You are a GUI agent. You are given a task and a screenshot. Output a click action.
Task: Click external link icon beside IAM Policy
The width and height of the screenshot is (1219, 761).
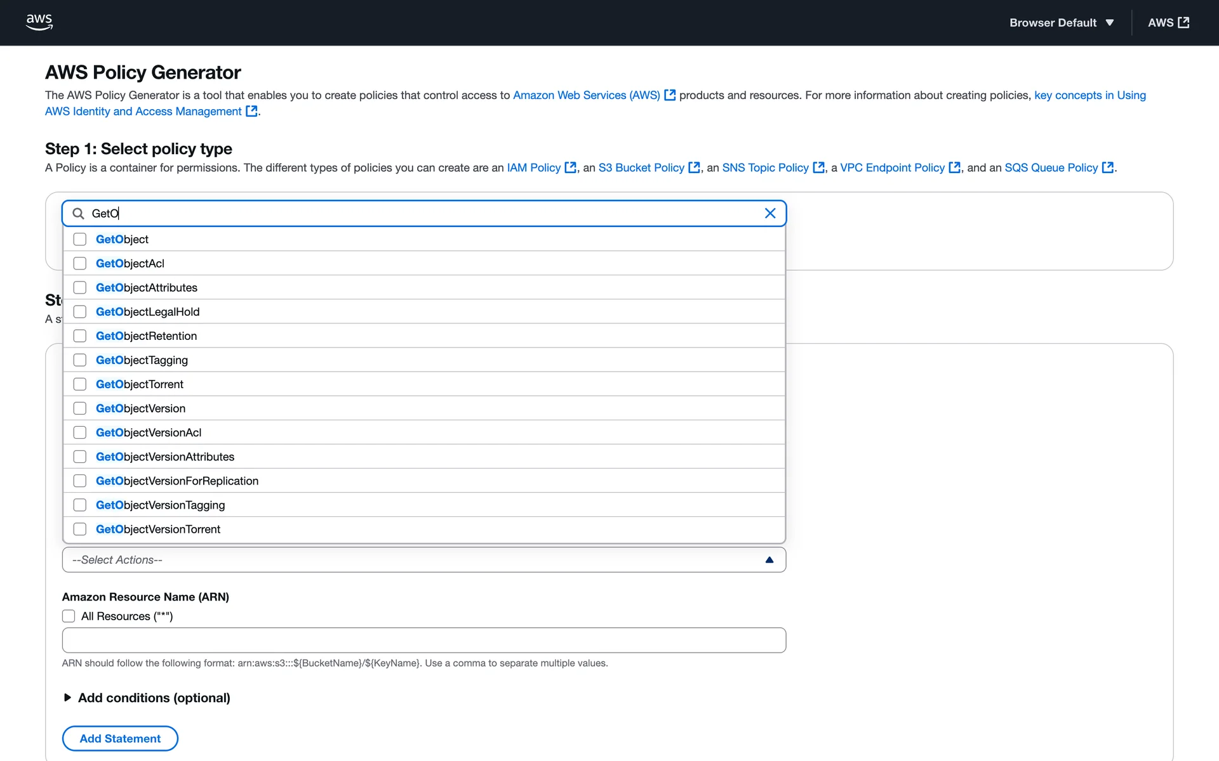571,167
